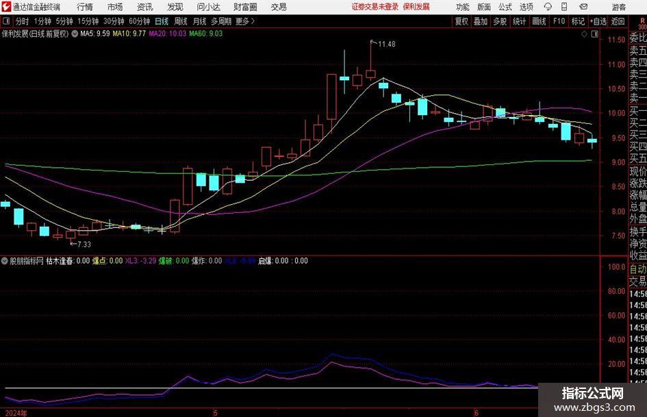Click the 枯木逢春: 0.00 indicator value
The width and height of the screenshot is (647, 417).
pos(68,261)
